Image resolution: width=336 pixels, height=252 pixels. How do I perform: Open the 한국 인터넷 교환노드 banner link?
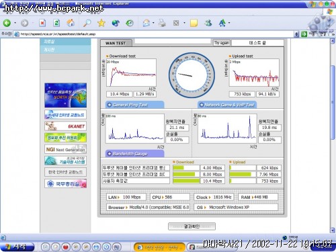coord(65,172)
